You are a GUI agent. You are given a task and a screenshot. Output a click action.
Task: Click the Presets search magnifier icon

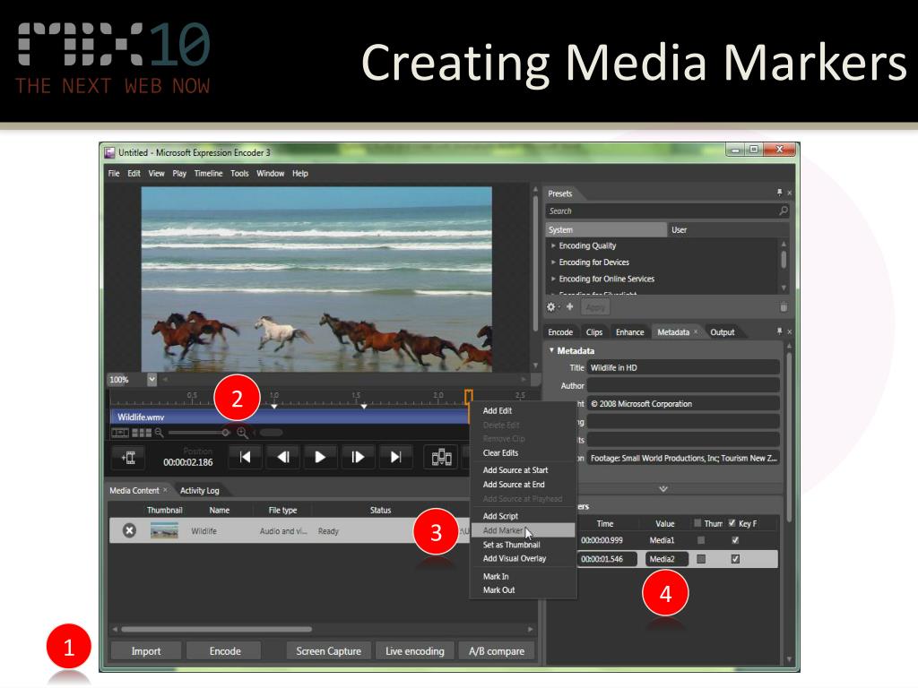(784, 211)
